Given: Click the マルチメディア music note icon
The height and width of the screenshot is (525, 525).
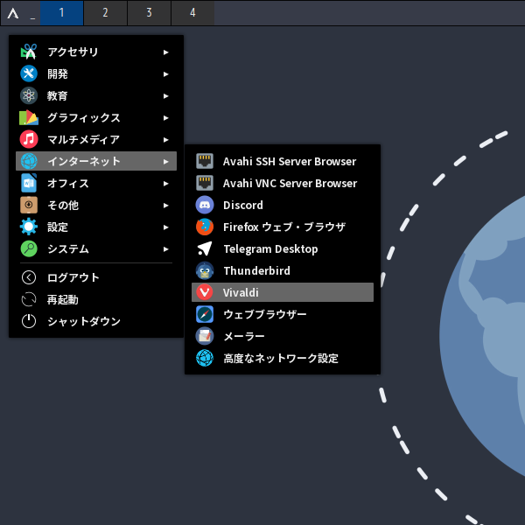Looking at the screenshot, I should click(x=29, y=139).
